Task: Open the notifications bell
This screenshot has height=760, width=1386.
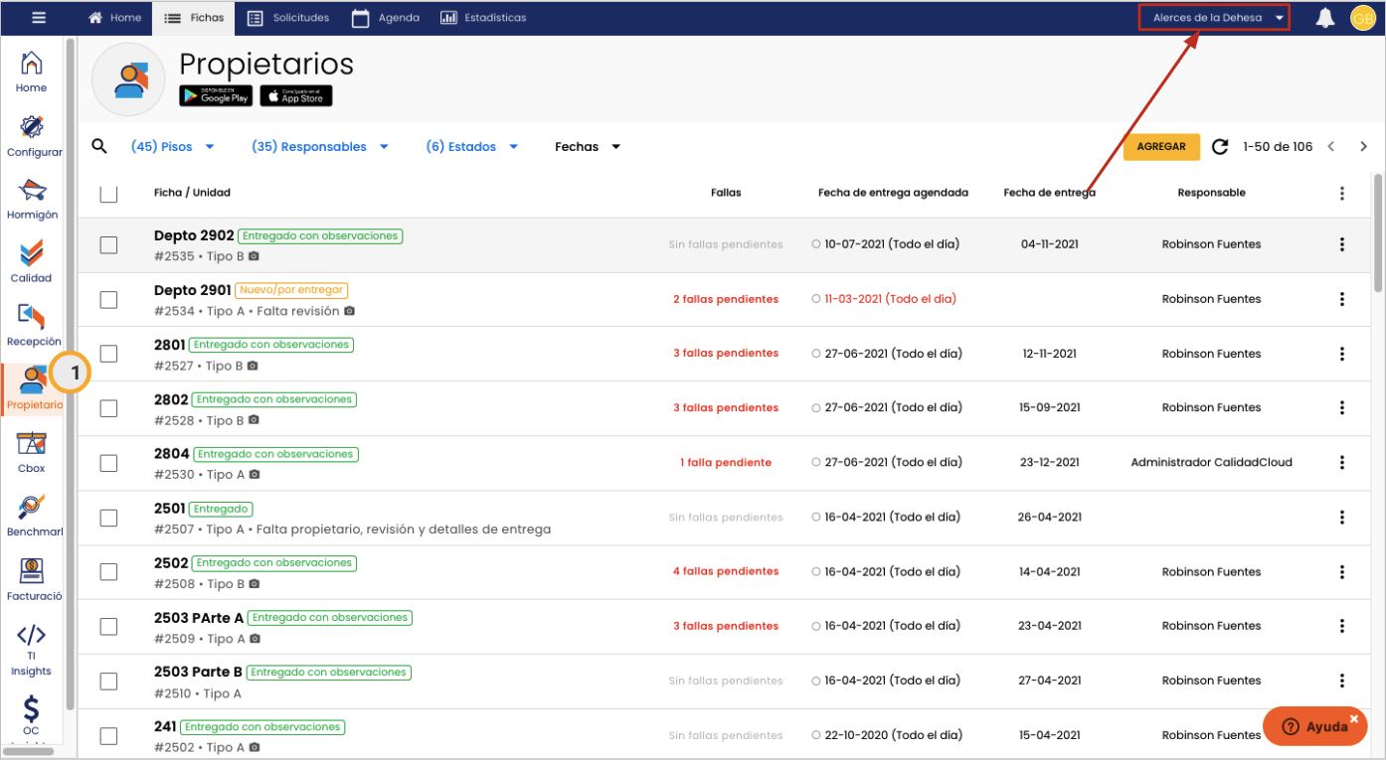Action: (1325, 18)
